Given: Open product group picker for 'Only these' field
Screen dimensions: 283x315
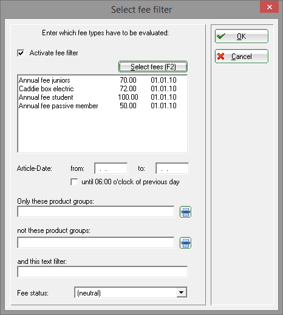Looking at the screenshot, I should 185,212.
